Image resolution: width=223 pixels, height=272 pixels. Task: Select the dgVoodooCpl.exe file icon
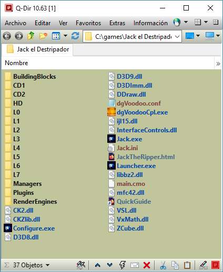[111, 112]
